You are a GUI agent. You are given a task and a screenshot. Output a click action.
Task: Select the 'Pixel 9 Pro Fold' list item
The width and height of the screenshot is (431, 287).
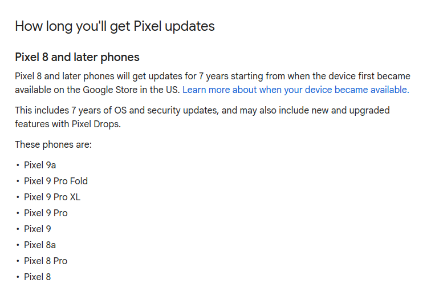pos(56,181)
